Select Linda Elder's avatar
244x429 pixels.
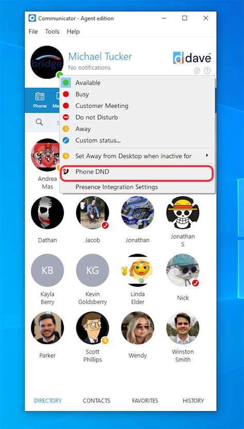tap(137, 271)
